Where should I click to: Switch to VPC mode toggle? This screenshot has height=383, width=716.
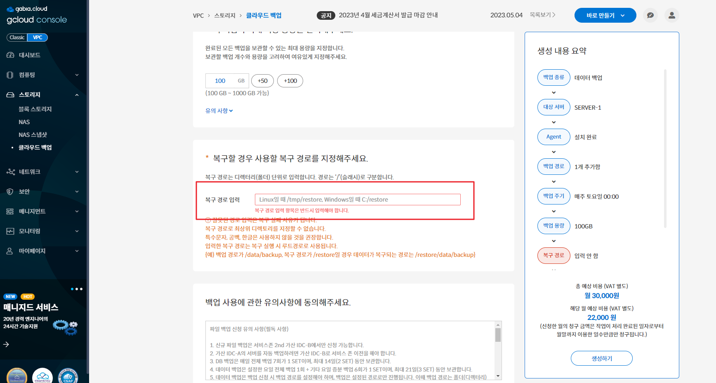pyautogui.click(x=38, y=38)
